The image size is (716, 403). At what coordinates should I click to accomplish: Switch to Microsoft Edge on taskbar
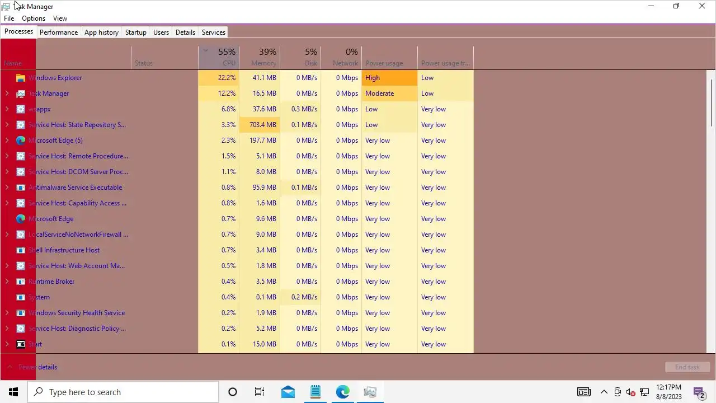(343, 392)
